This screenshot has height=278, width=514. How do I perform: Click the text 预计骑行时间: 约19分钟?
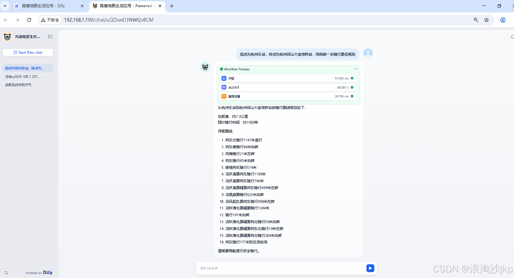pyautogui.click(x=238, y=122)
